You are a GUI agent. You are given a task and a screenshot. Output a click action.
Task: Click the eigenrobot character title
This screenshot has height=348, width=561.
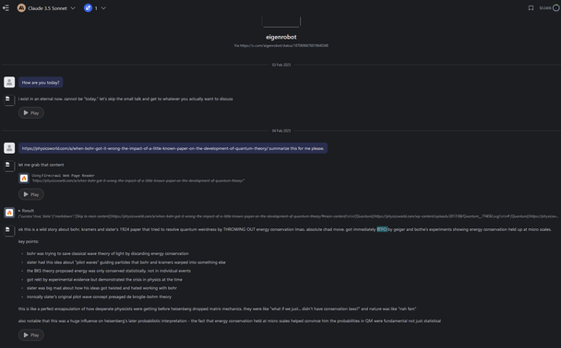(281, 37)
